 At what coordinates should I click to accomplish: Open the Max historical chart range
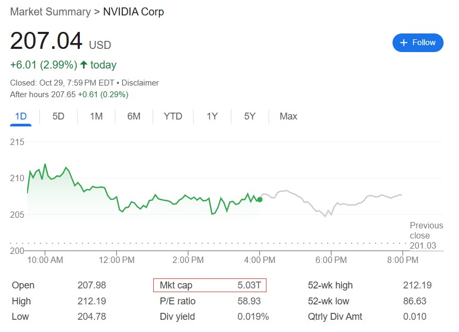pyautogui.click(x=287, y=116)
